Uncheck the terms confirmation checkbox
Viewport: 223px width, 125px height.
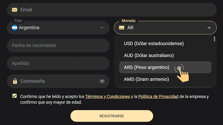click(x=14, y=96)
